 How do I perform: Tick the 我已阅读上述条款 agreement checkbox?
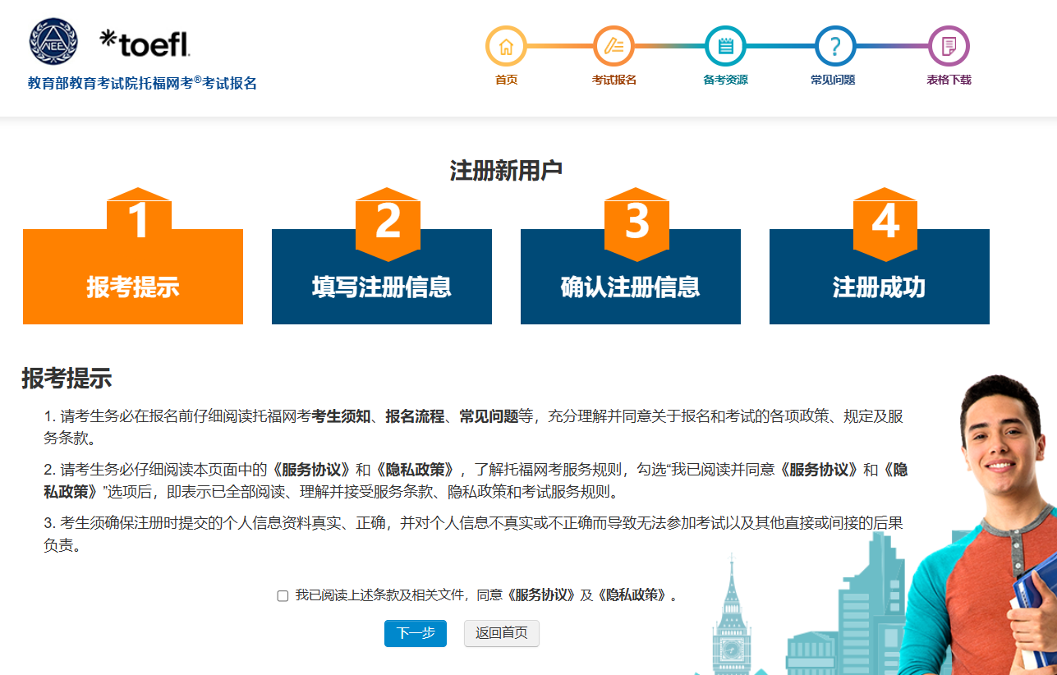coord(283,596)
